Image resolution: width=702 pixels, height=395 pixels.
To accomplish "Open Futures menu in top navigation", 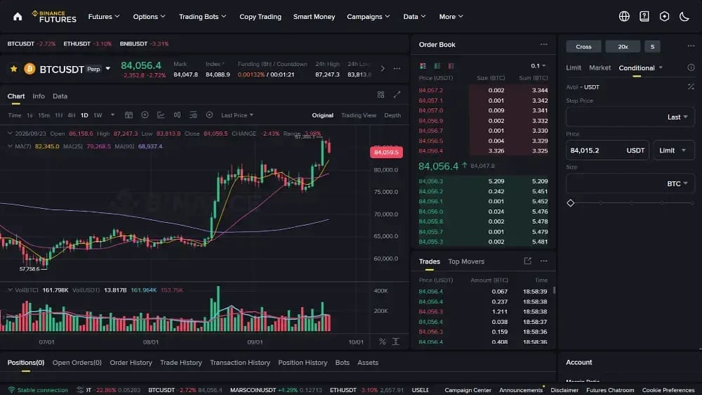I will (104, 17).
